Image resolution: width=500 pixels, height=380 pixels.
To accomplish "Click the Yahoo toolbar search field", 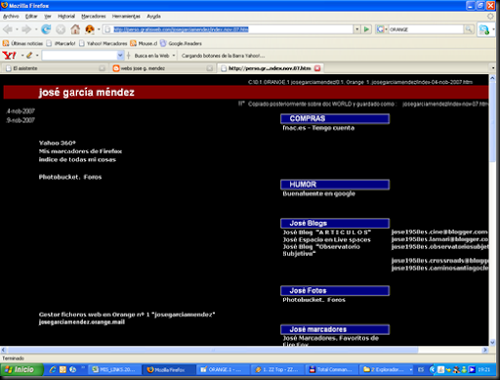I will click(x=79, y=56).
